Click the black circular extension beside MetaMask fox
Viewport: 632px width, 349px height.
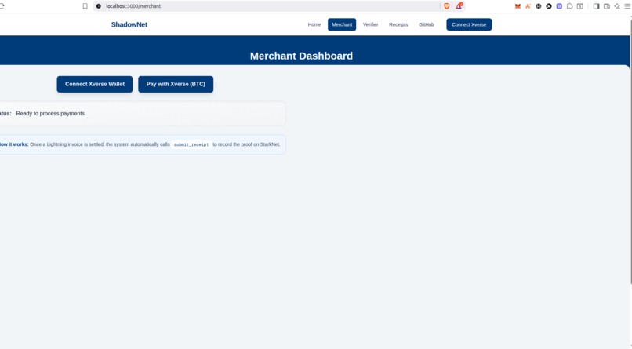[x=539, y=6]
